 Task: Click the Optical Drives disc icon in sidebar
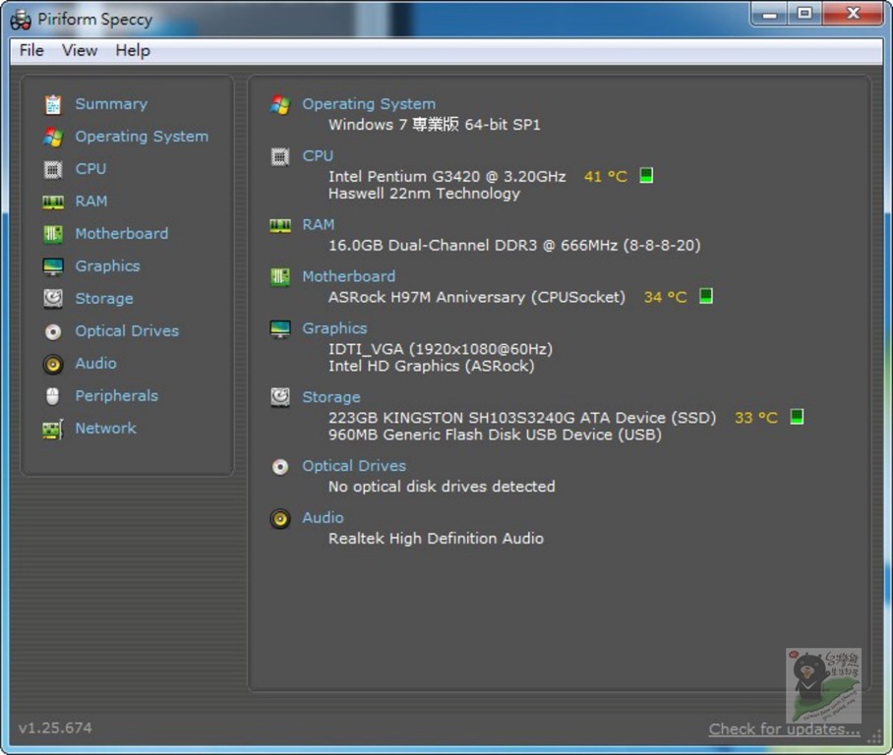click(x=53, y=331)
